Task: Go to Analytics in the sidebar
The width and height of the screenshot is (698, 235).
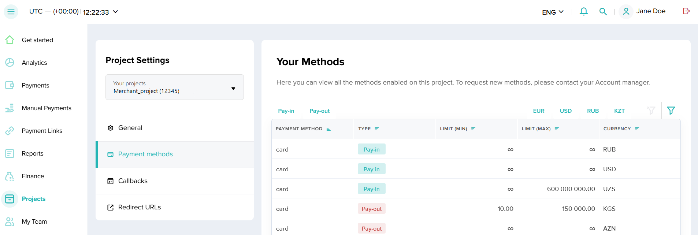Action: tap(34, 63)
